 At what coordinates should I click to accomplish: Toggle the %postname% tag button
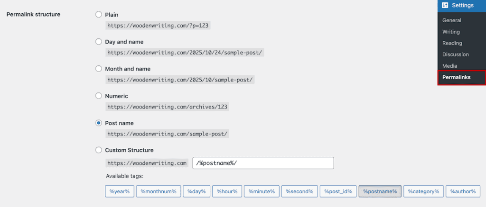(x=380, y=191)
